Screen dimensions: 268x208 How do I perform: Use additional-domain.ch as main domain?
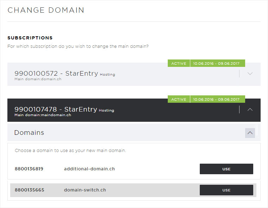pos(226,169)
